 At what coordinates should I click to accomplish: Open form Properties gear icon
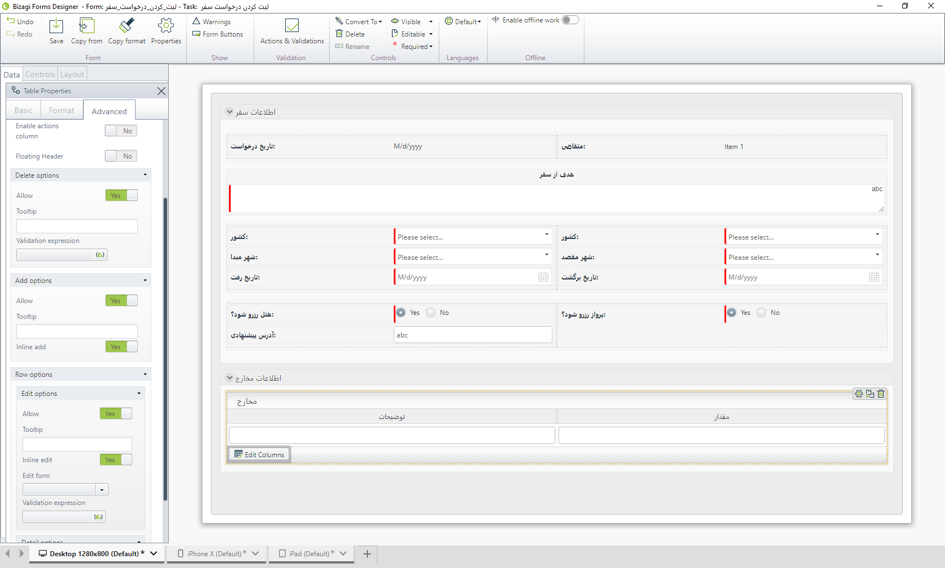tap(166, 26)
